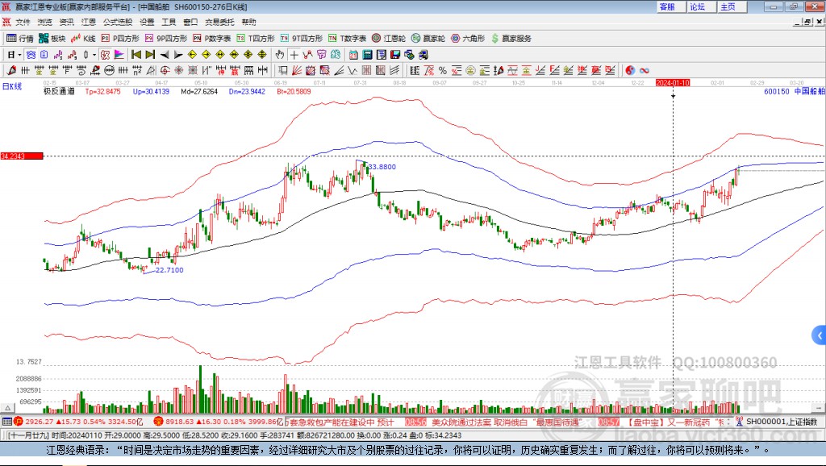This screenshot has height=466, width=826.
Task: Open the 交易委托 menu
Action: [219, 22]
